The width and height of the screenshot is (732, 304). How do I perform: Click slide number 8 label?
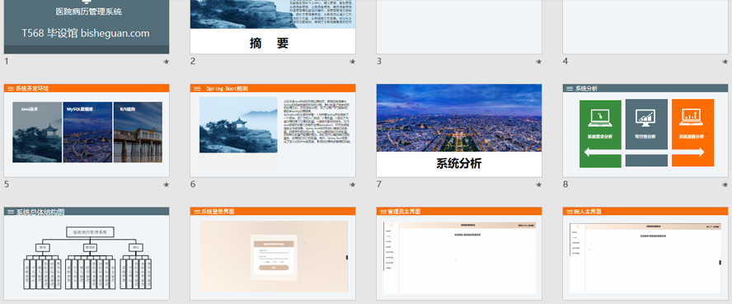pyautogui.click(x=565, y=185)
